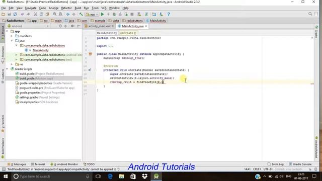Open the Gradle Console
322x181 pixels.
tap(300, 164)
